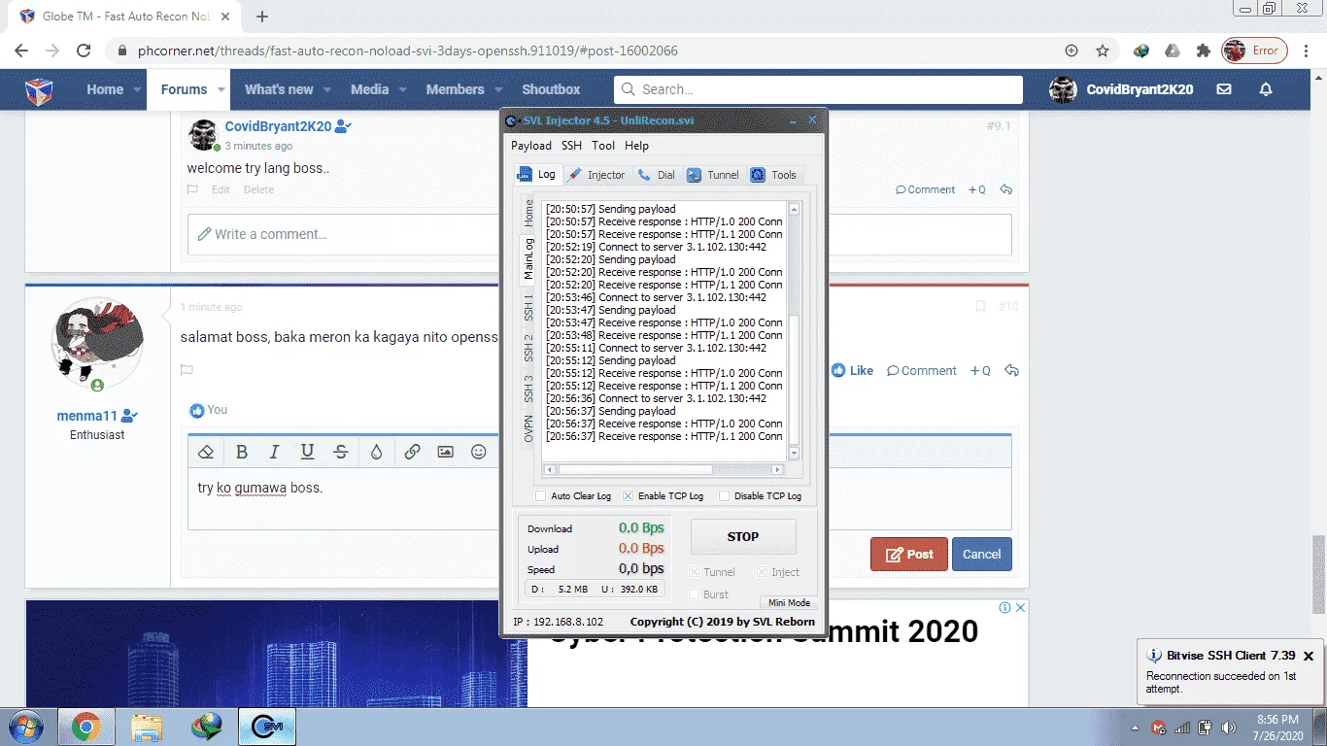Open the Tool menu in SVL Injector

click(603, 146)
